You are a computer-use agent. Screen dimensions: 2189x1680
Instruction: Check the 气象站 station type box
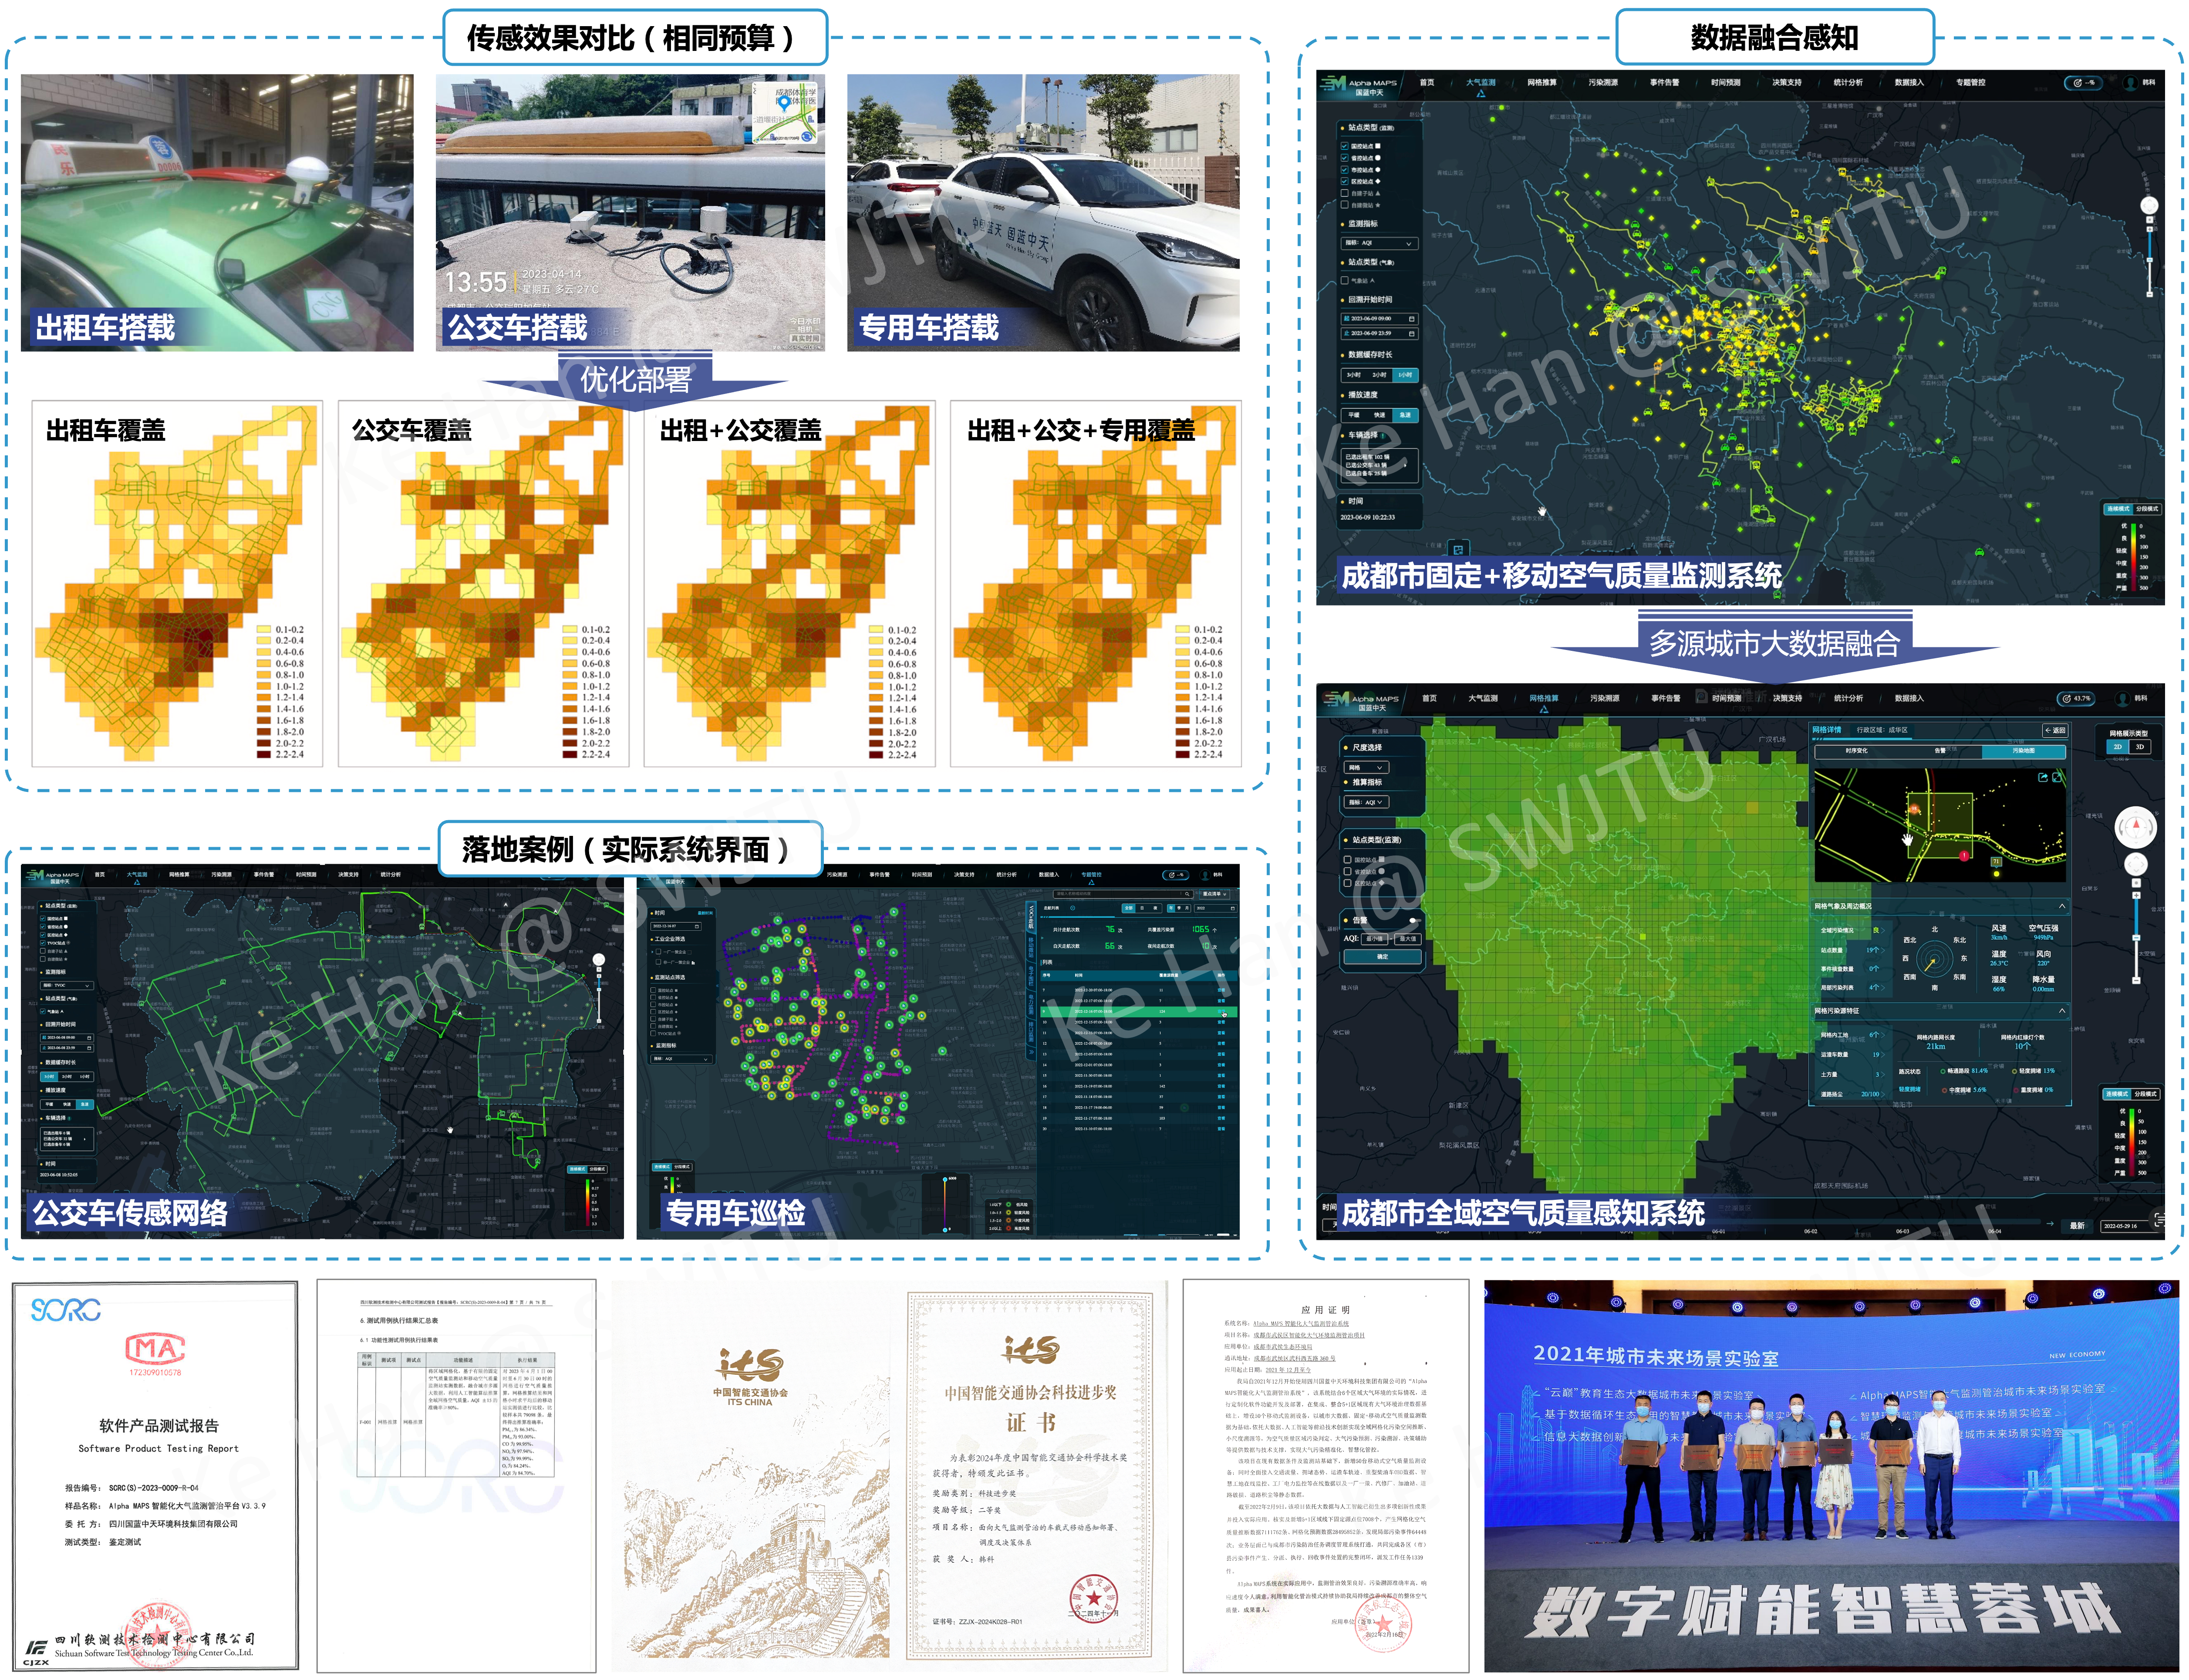click(x=1344, y=281)
